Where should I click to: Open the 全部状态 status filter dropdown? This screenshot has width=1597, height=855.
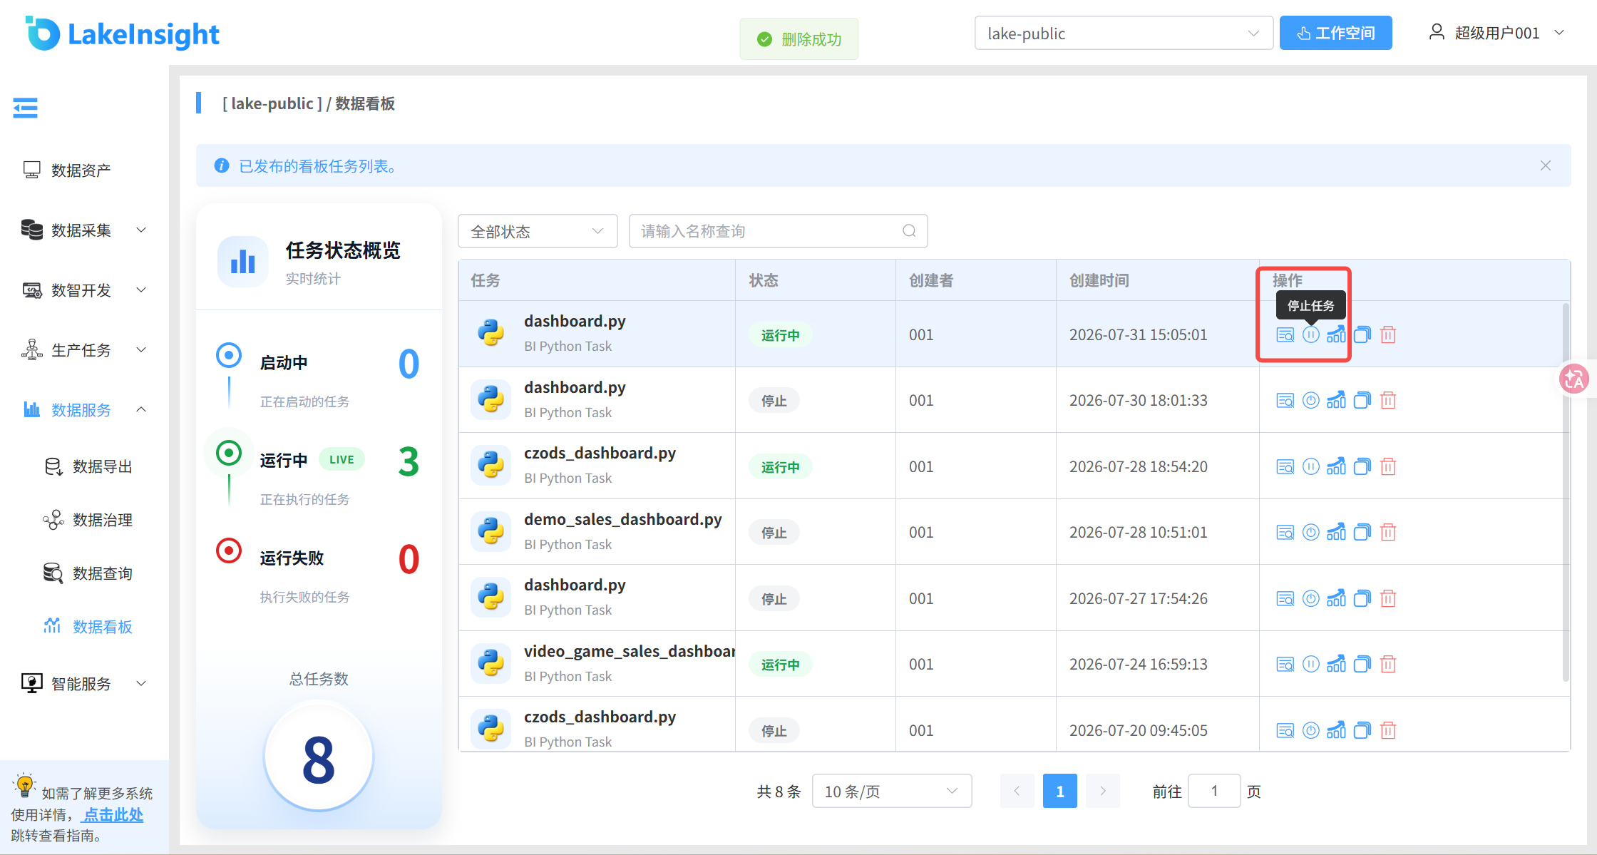538,231
